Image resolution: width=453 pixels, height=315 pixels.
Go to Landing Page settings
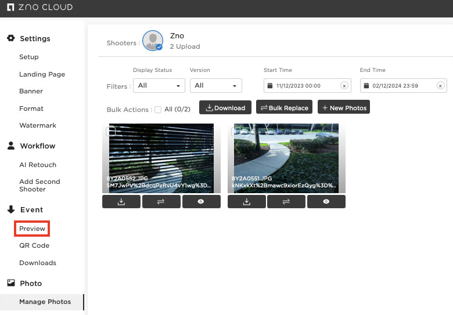click(x=42, y=74)
